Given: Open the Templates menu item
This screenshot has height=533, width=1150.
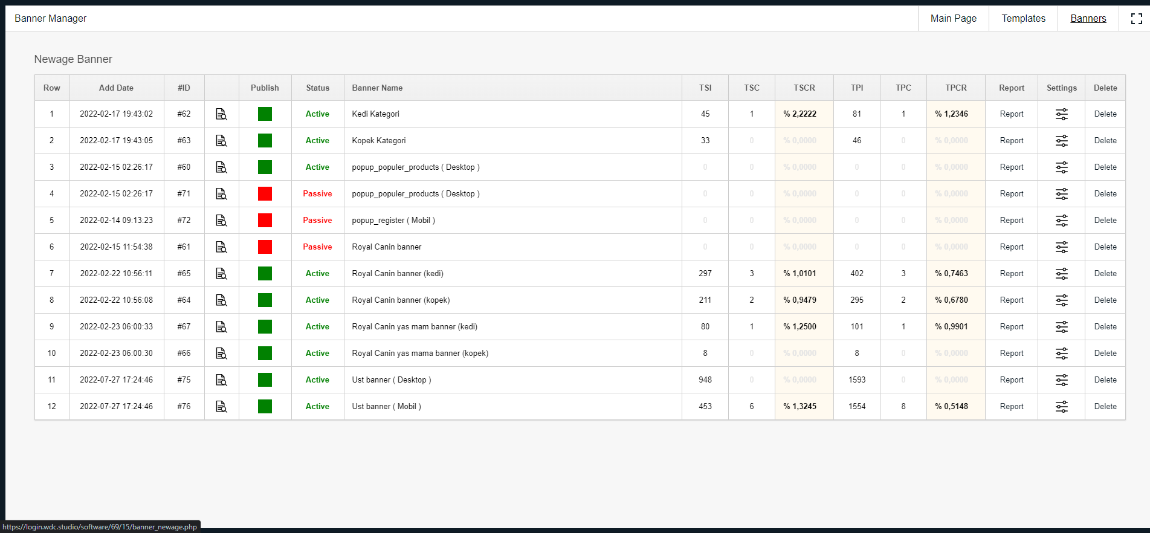Looking at the screenshot, I should pos(1023,19).
